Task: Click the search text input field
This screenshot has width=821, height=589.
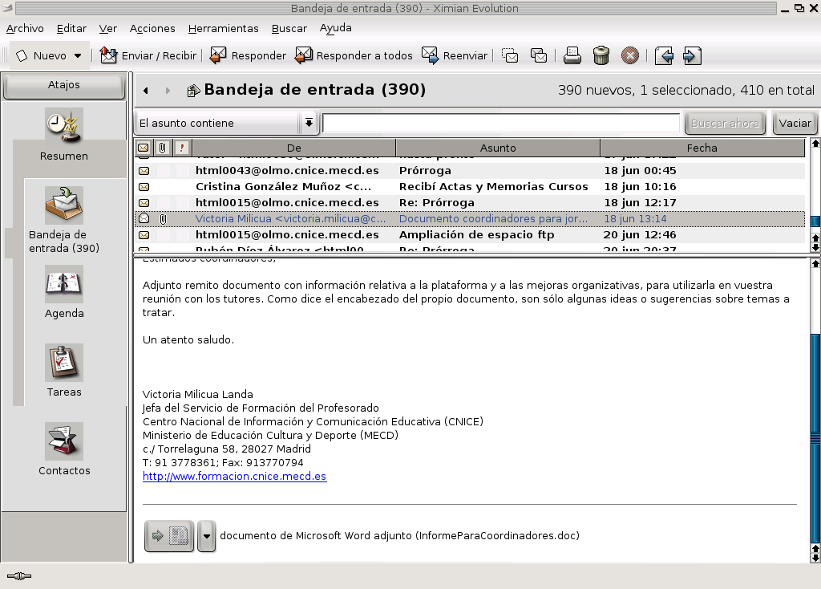Action: pos(500,123)
